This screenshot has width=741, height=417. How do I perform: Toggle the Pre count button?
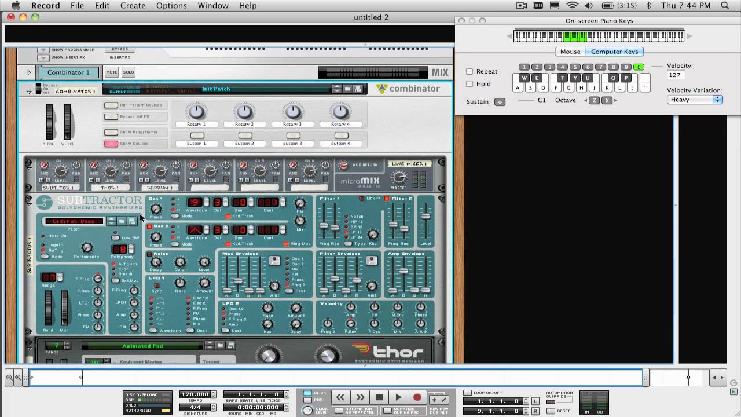click(307, 400)
